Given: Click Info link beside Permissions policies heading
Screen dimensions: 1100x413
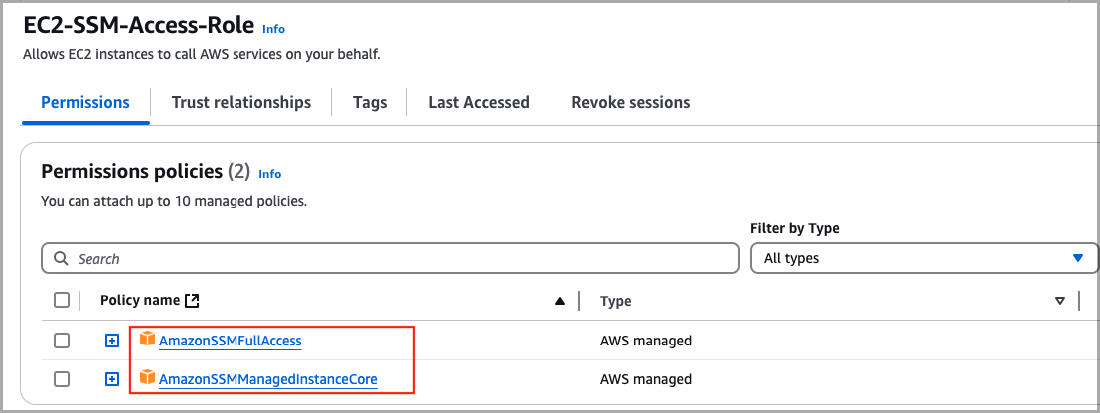Looking at the screenshot, I should click(269, 173).
